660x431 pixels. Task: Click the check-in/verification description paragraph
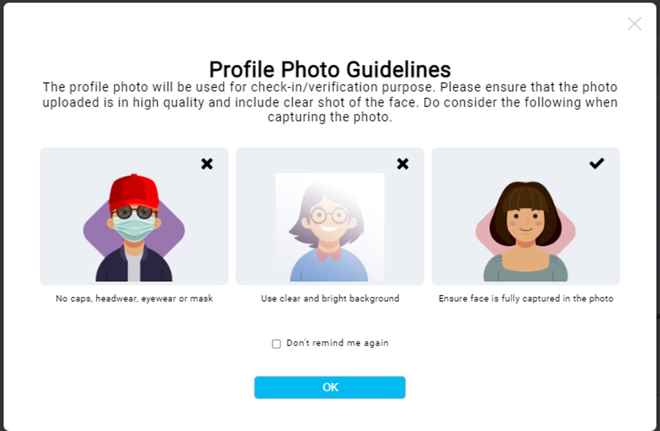tap(330, 102)
